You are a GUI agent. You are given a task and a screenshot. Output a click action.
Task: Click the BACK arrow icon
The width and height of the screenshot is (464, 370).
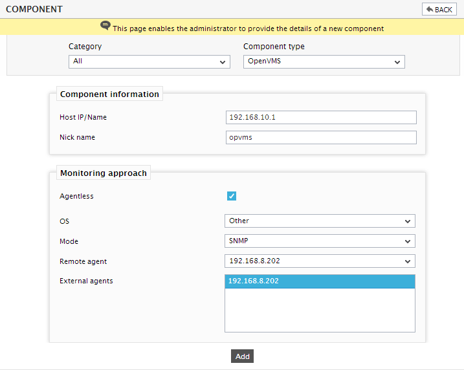(x=430, y=10)
